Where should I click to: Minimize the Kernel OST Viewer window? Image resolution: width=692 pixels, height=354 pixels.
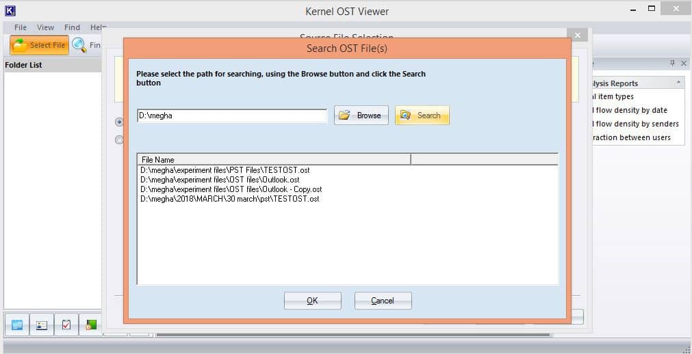point(633,10)
